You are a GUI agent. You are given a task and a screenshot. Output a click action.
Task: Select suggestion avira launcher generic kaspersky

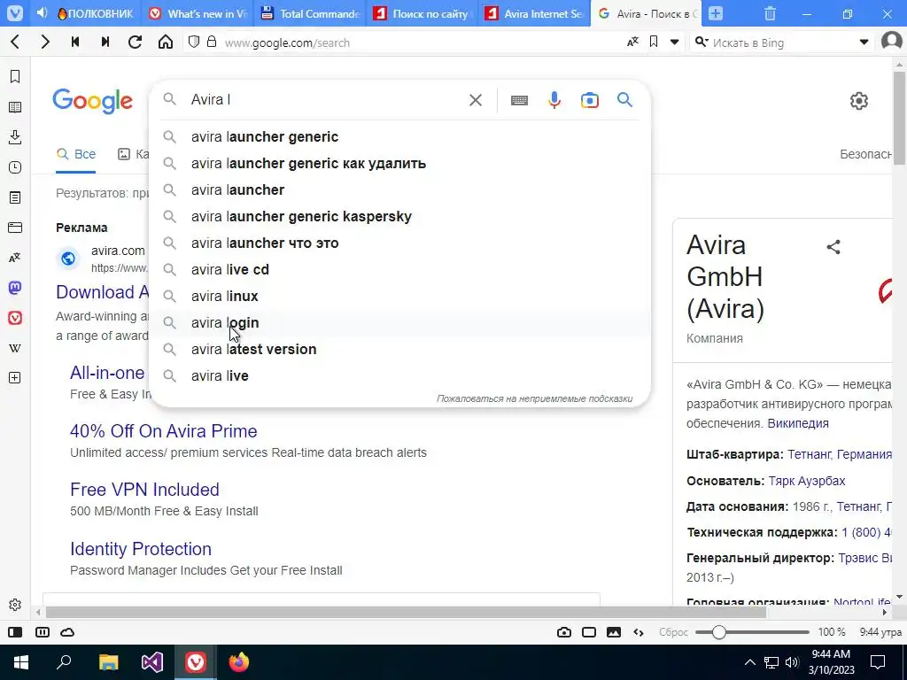coord(399,216)
